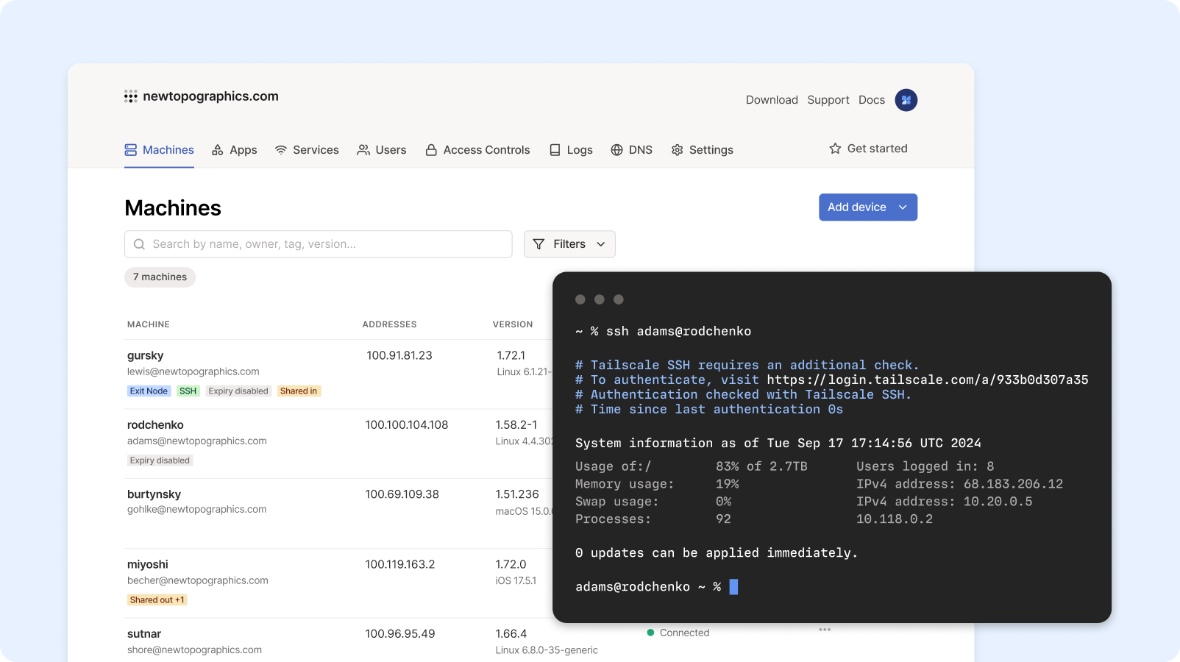Open the burtynsky machine
Viewport: 1180px width, 662px height.
154,494
